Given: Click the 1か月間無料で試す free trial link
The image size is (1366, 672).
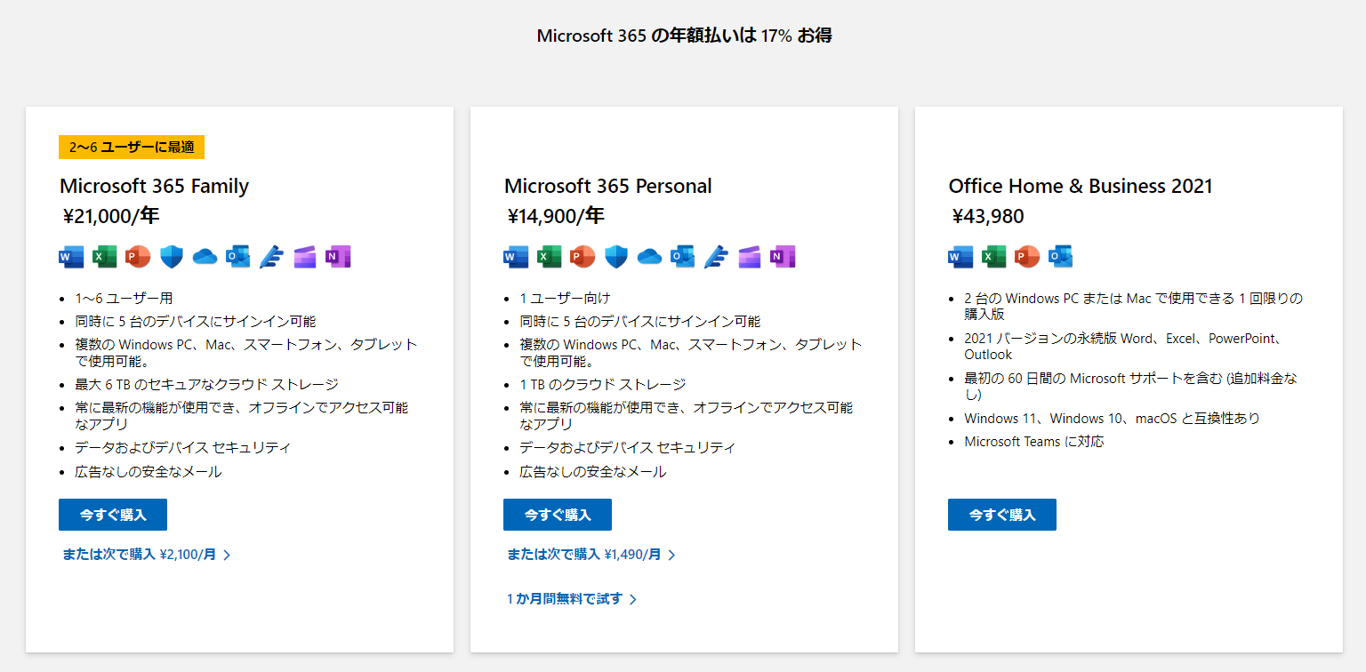Looking at the screenshot, I should pyautogui.click(x=572, y=599).
